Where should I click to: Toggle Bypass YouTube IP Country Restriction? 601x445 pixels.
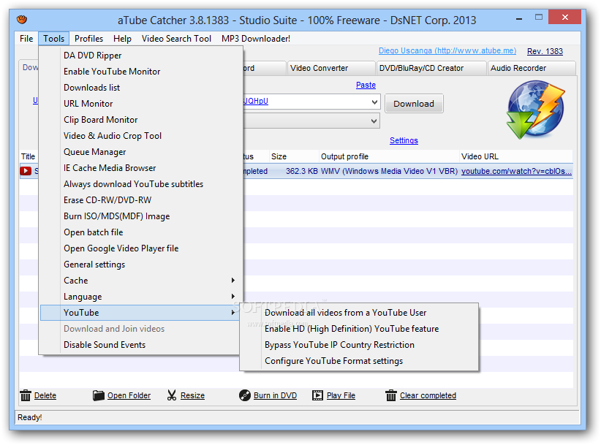tap(359, 345)
